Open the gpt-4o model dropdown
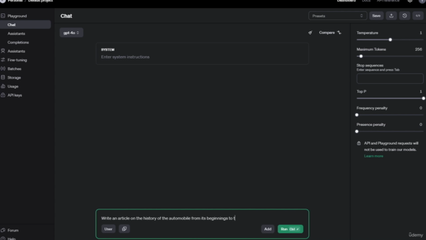 [71, 33]
